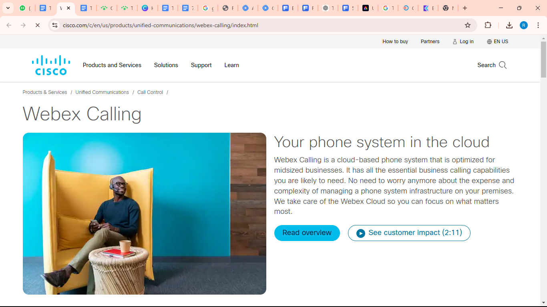Bookmark this page with star icon
Viewport: 547px width, 307px height.
coord(467,25)
